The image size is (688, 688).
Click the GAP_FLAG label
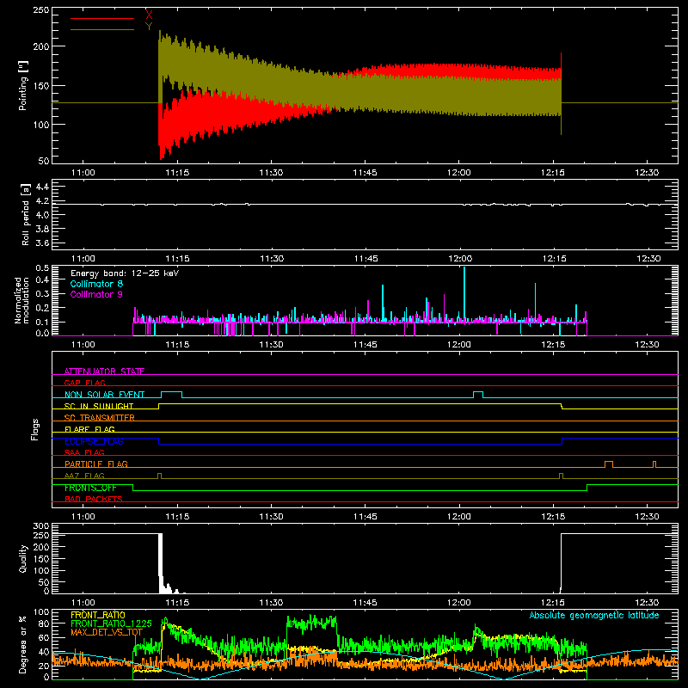84,383
